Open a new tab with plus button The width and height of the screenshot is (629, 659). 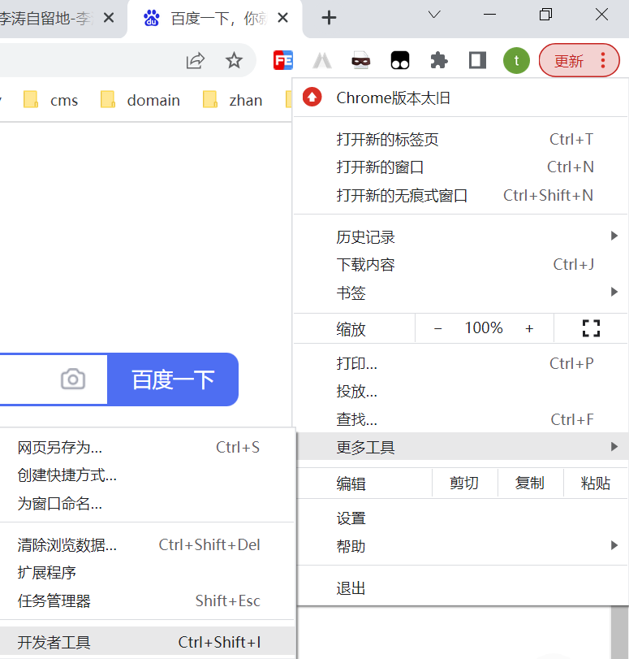point(329,18)
